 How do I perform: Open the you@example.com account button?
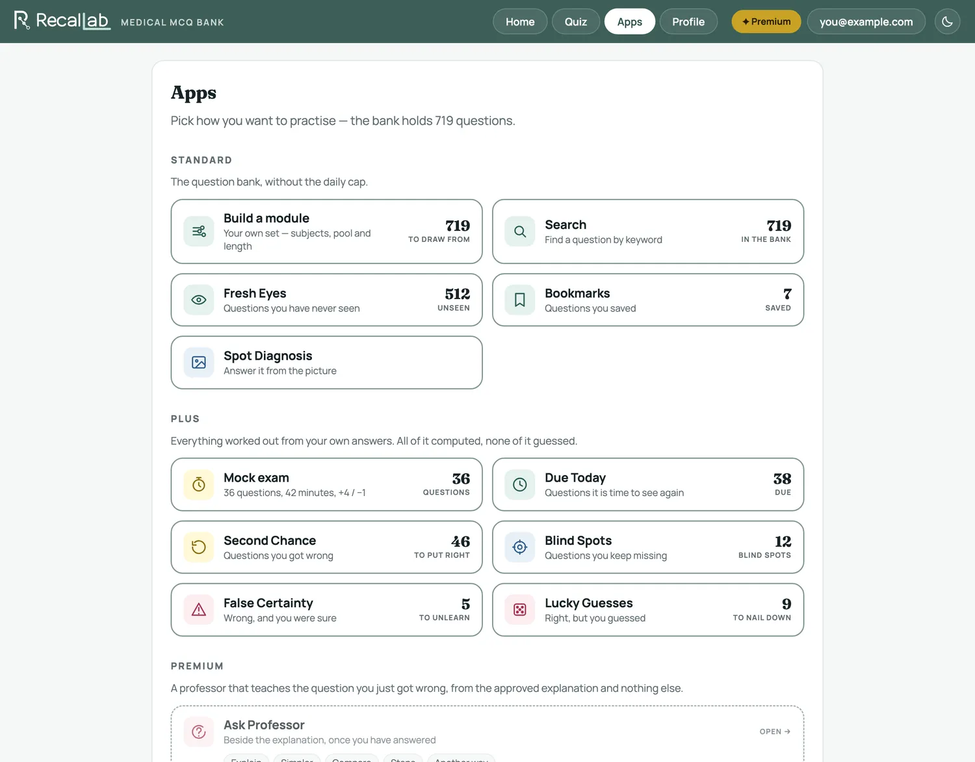tap(866, 21)
